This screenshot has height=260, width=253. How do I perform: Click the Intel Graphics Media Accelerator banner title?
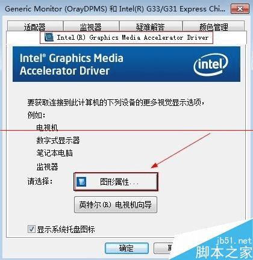pyautogui.click(x=72, y=64)
